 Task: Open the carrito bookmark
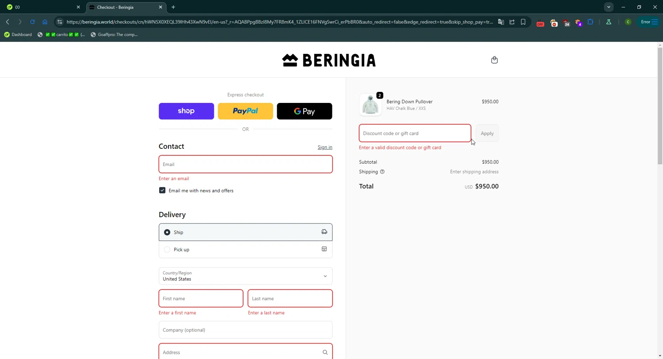pos(61,34)
